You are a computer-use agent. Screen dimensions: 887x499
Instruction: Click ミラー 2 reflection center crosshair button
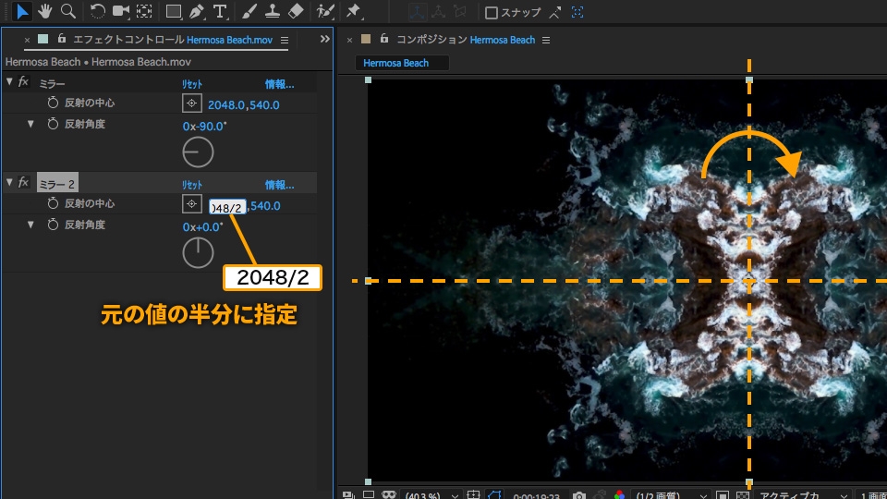[192, 203]
